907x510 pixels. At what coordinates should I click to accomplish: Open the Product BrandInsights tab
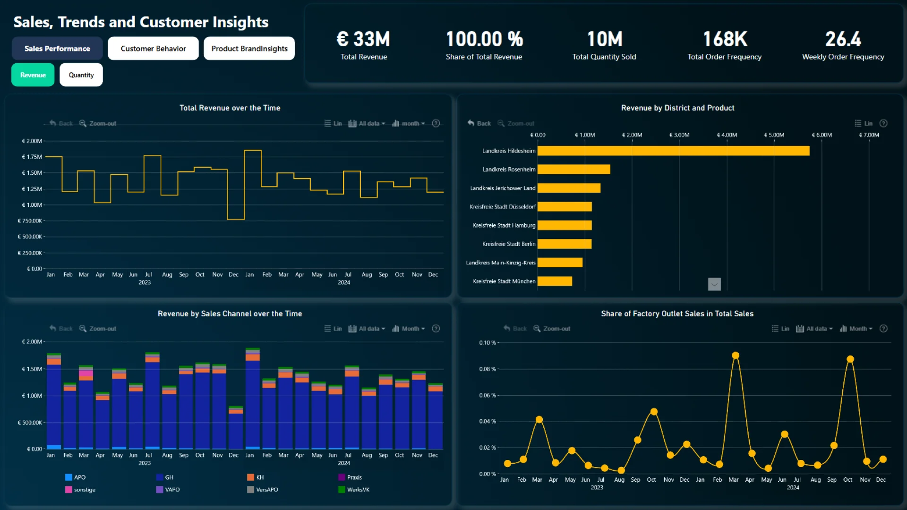tap(249, 49)
